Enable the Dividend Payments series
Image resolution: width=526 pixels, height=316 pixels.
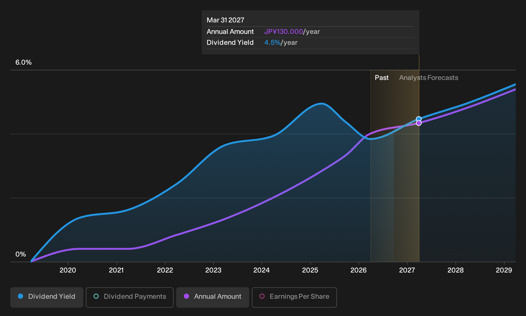130,297
